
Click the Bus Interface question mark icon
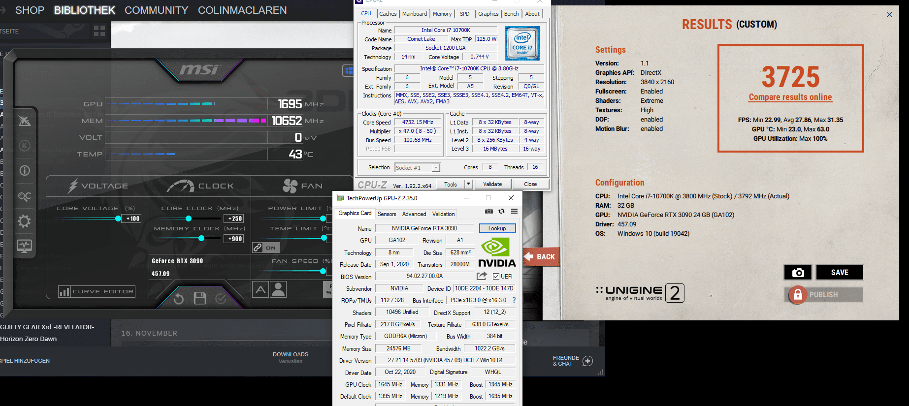click(514, 300)
